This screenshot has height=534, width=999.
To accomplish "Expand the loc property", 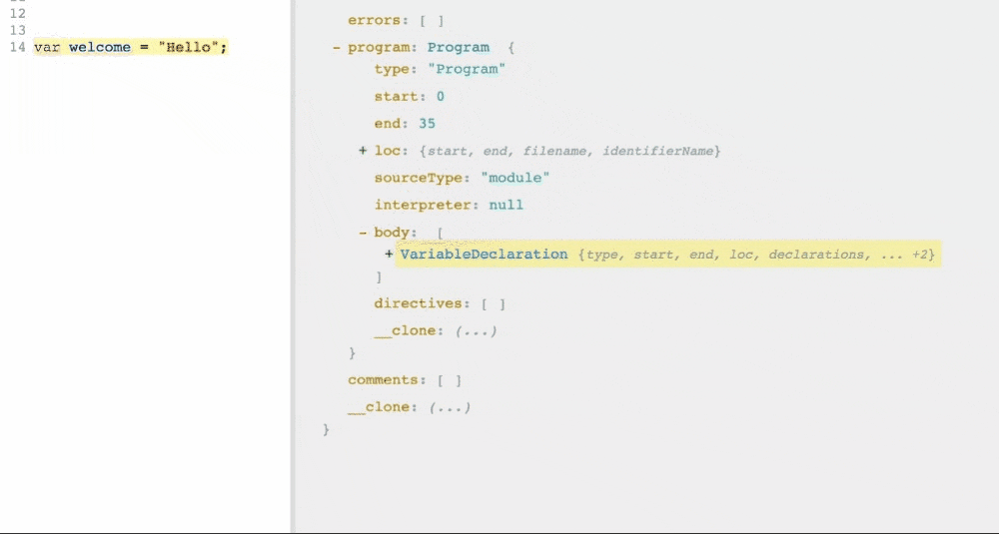I will coord(363,151).
